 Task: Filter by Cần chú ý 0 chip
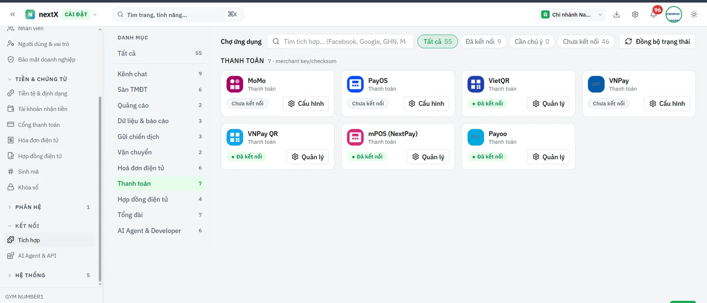(x=532, y=42)
